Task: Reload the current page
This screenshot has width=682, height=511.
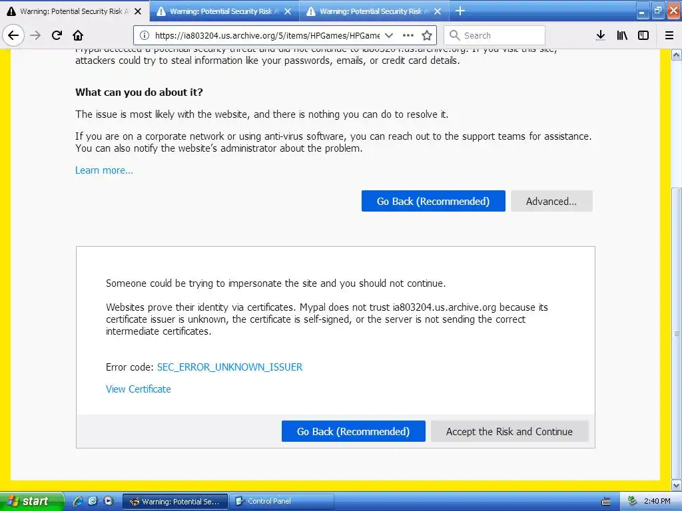Action: coord(57,35)
